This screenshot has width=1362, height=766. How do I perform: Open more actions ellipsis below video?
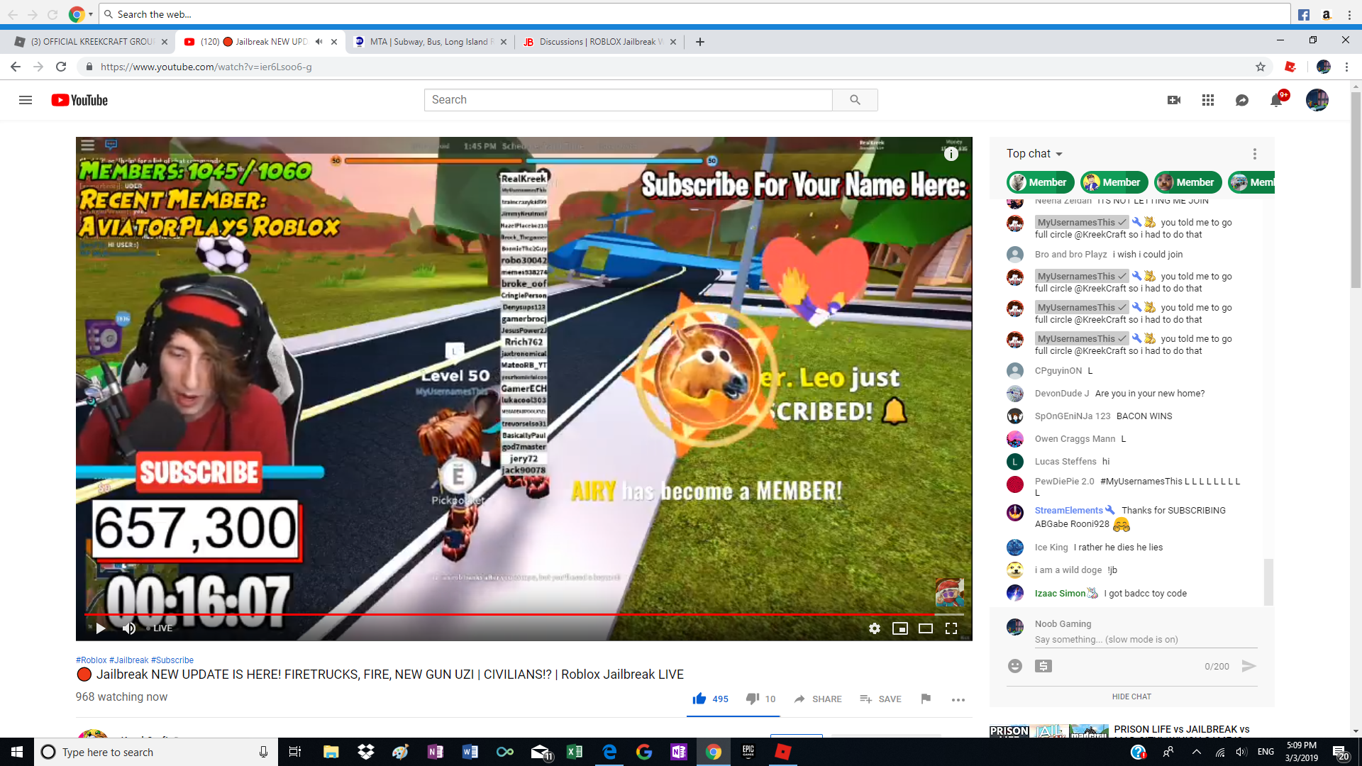point(958,699)
